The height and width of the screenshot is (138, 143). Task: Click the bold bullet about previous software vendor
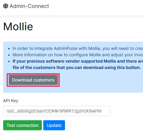pyautogui.click(x=78, y=61)
